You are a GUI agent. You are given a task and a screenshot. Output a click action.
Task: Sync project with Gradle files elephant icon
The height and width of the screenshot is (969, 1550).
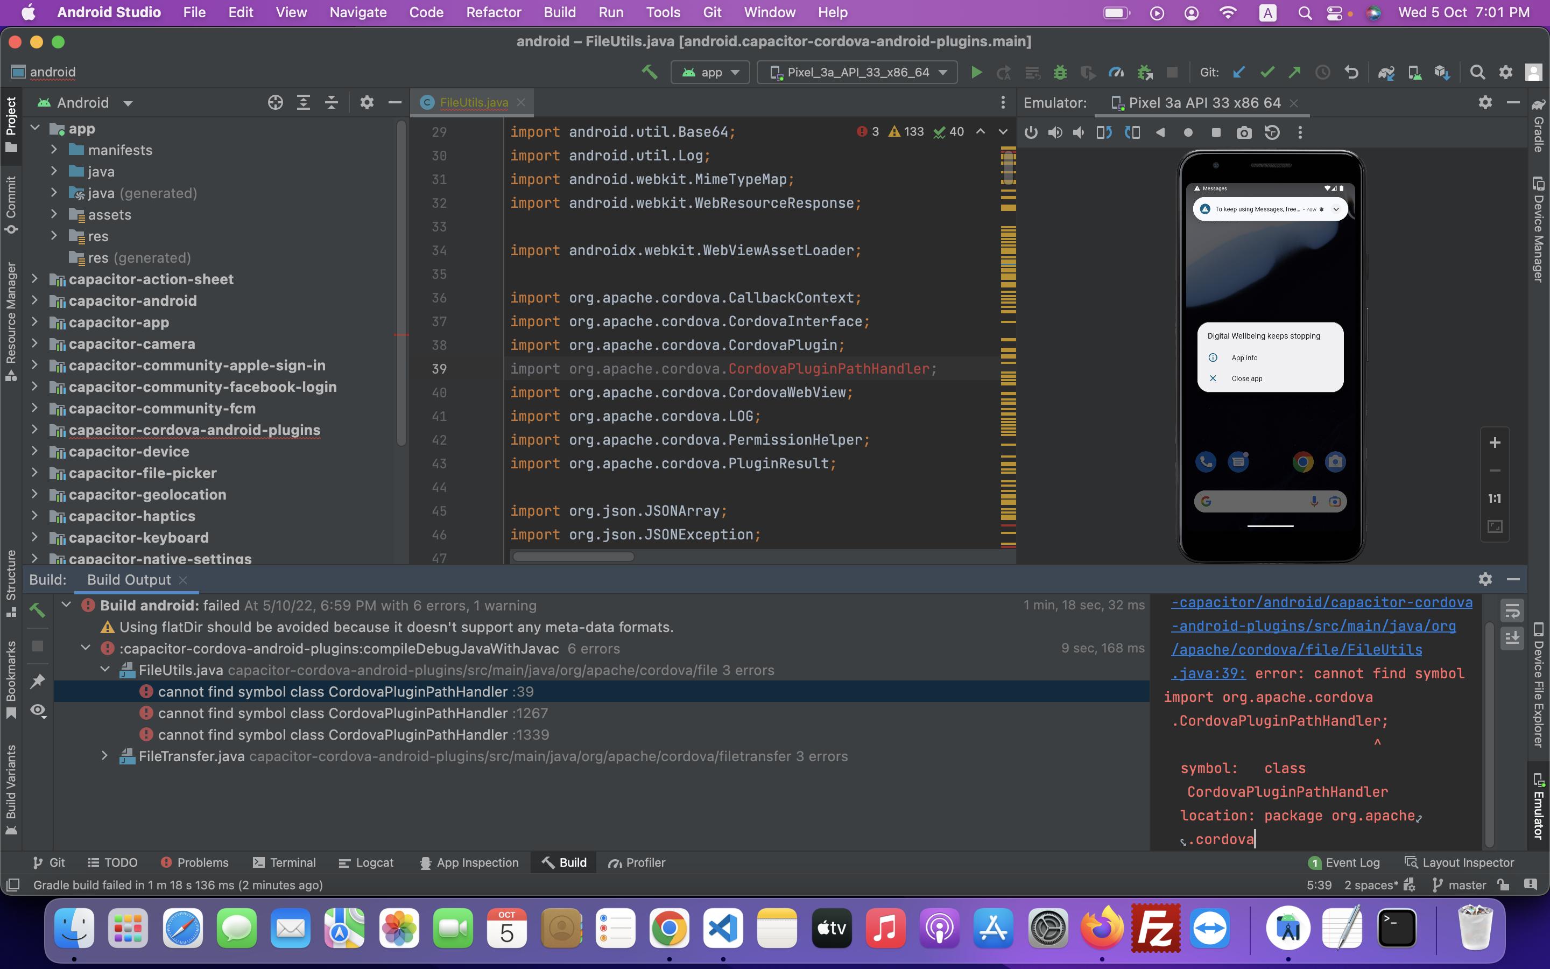click(1386, 73)
